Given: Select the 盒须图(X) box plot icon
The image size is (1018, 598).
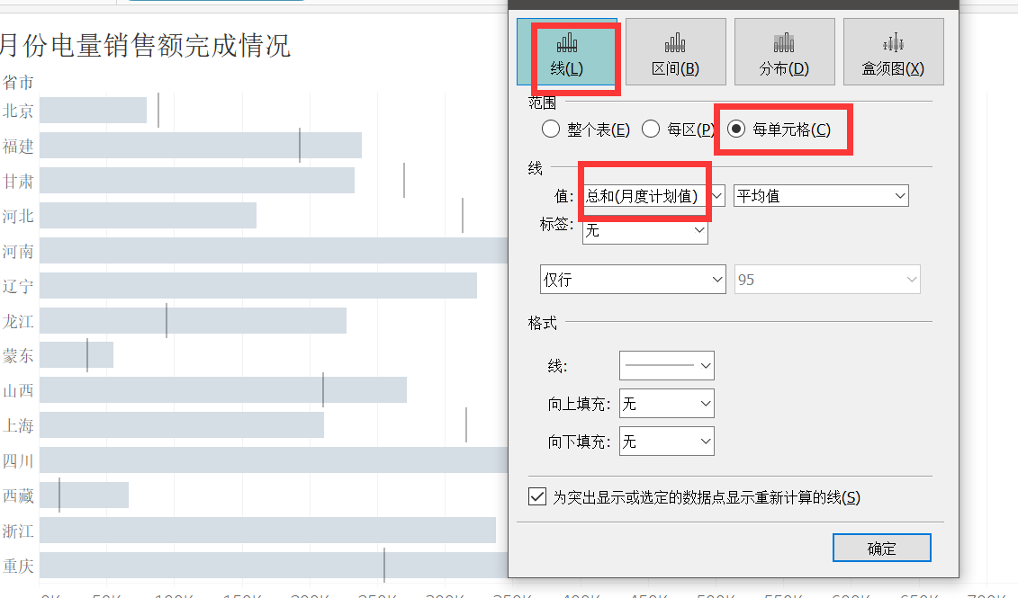Looking at the screenshot, I should pos(893,51).
